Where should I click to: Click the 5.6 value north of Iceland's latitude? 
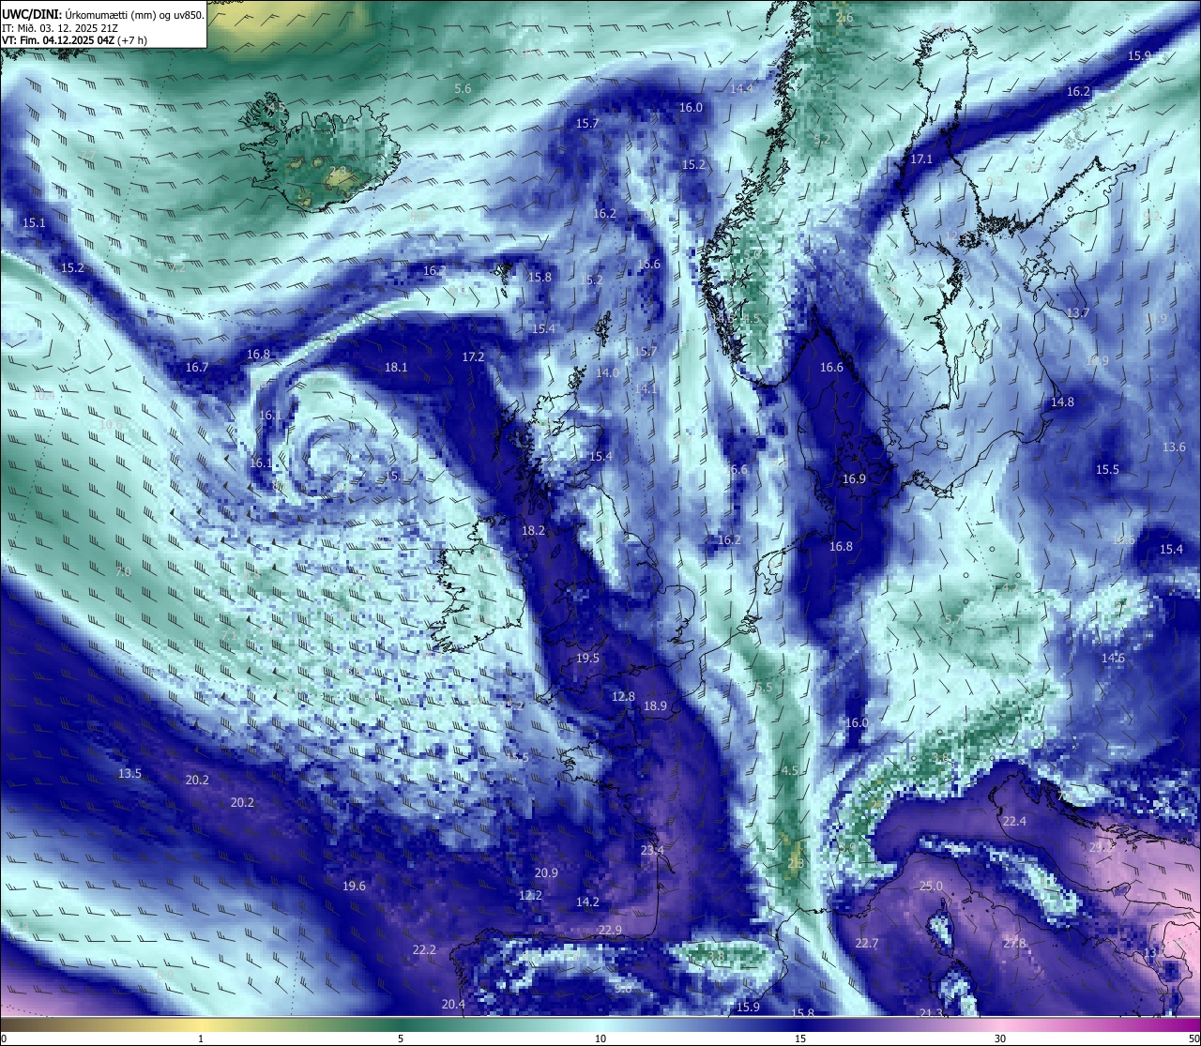coord(463,89)
